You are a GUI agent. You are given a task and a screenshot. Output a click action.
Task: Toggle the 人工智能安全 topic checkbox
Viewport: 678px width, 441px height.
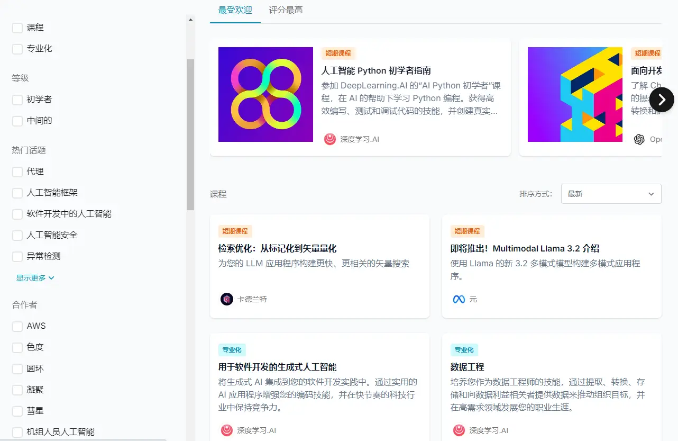(17, 235)
